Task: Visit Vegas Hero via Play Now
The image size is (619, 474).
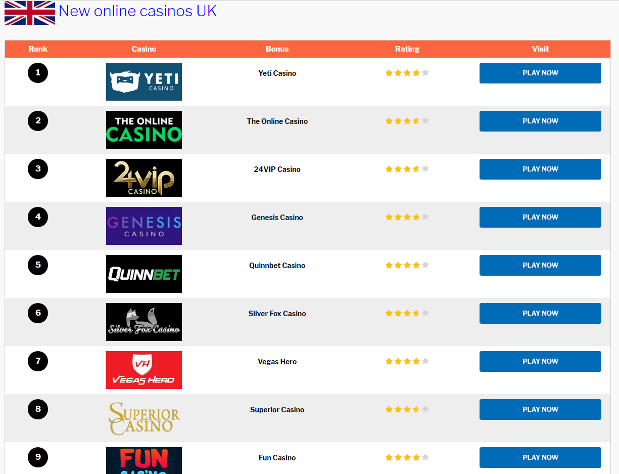Action: pyautogui.click(x=540, y=361)
